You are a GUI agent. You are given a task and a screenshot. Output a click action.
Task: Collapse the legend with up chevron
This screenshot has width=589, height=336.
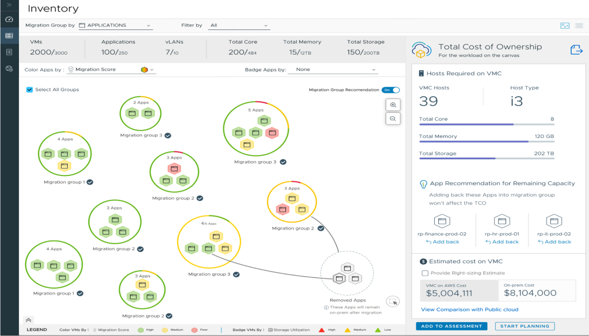pyautogui.click(x=28, y=320)
